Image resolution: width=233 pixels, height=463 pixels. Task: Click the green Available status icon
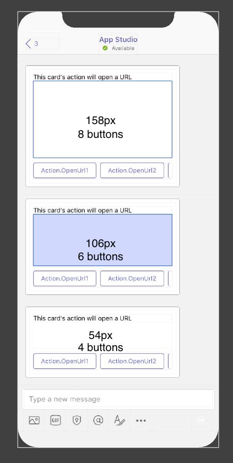pos(106,48)
